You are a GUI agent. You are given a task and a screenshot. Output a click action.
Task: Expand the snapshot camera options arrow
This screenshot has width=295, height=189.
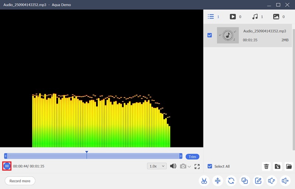(x=189, y=167)
